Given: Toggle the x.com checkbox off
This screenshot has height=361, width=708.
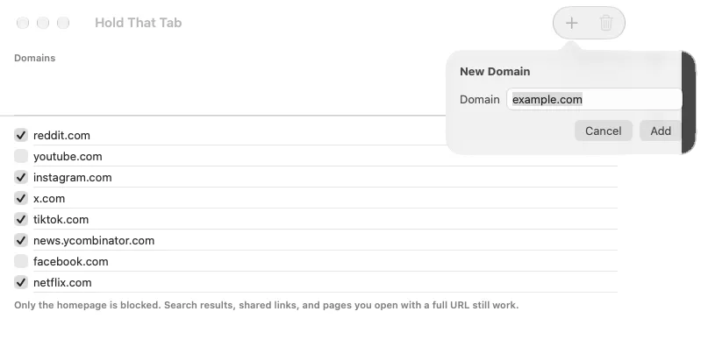Looking at the screenshot, I should (21, 198).
